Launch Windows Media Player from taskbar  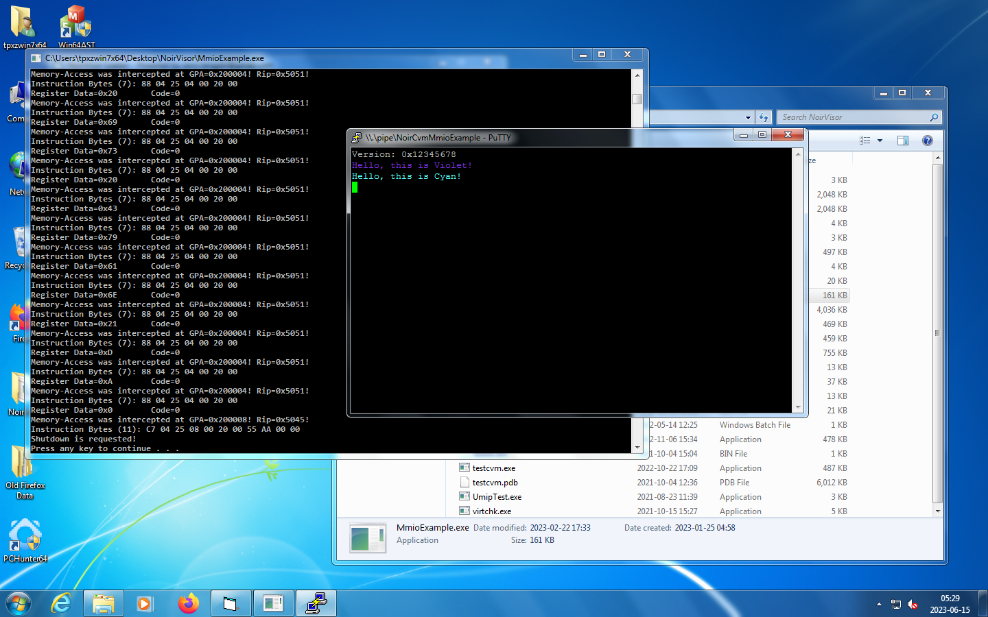145,603
